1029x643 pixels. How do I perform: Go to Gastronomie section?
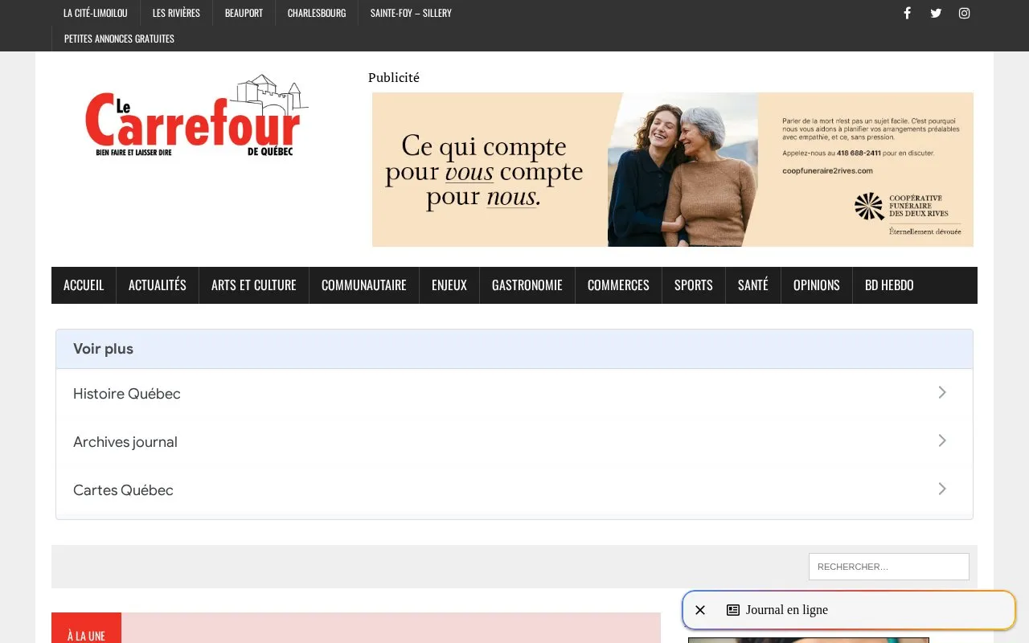click(527, 285)
